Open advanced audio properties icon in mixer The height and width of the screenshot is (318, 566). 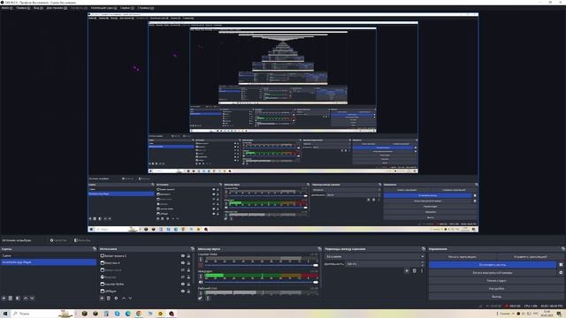(x=201, y=299)
